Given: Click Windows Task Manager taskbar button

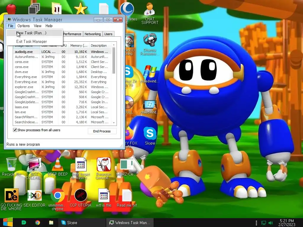Looking at the screenshot, I should 130,223.
